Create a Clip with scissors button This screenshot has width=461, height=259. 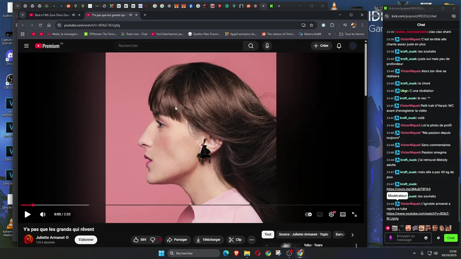point(235,240)
